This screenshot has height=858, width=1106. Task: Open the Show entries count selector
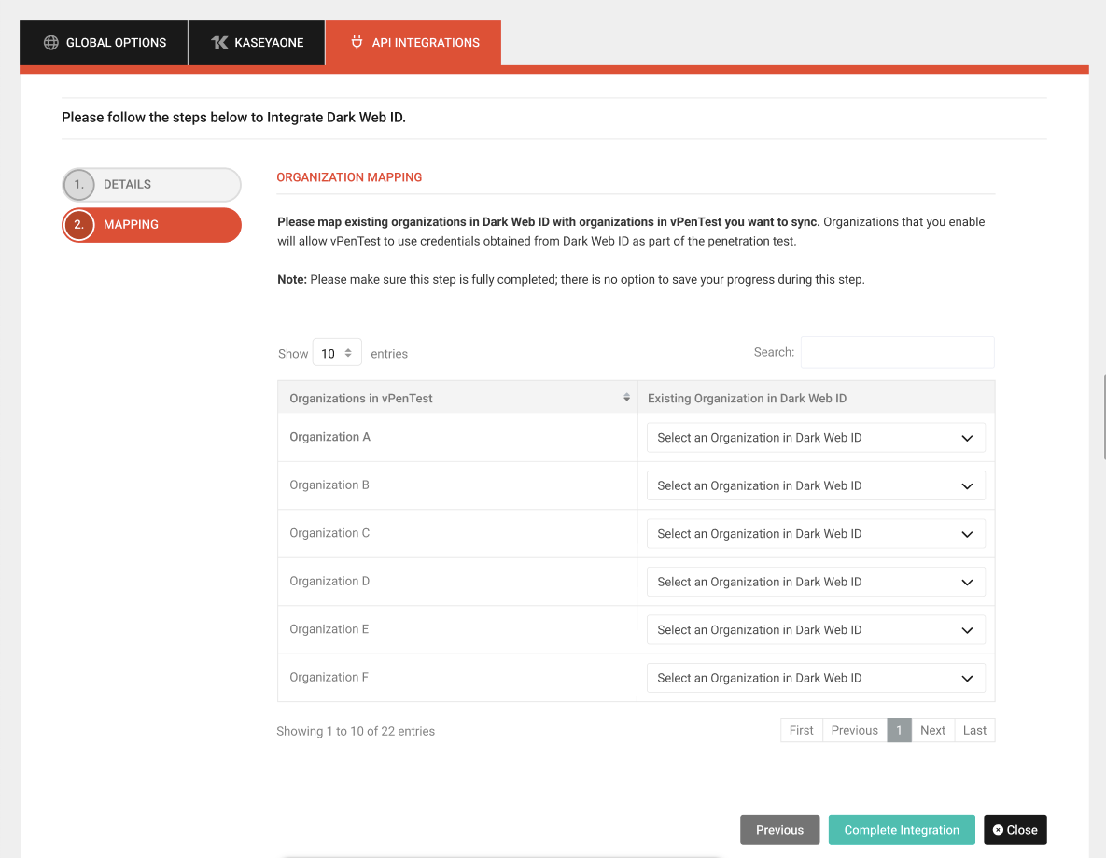pyautogui.click(x=336, y=353)
